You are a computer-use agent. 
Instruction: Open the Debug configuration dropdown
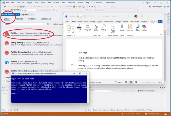41,6
